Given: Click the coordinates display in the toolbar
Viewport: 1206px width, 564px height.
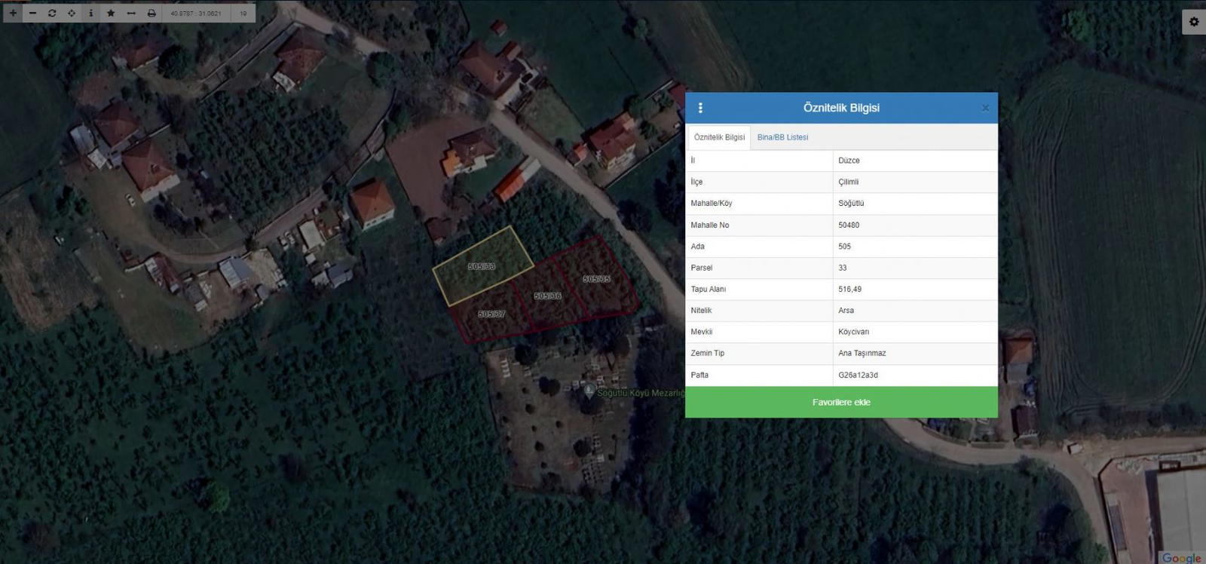Looking at the screenshot, I should click(196, 13).
